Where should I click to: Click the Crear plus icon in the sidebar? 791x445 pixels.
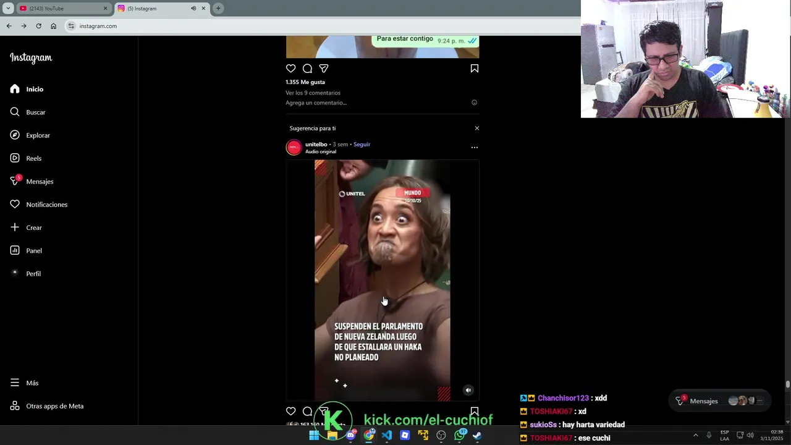pos(15,227)
